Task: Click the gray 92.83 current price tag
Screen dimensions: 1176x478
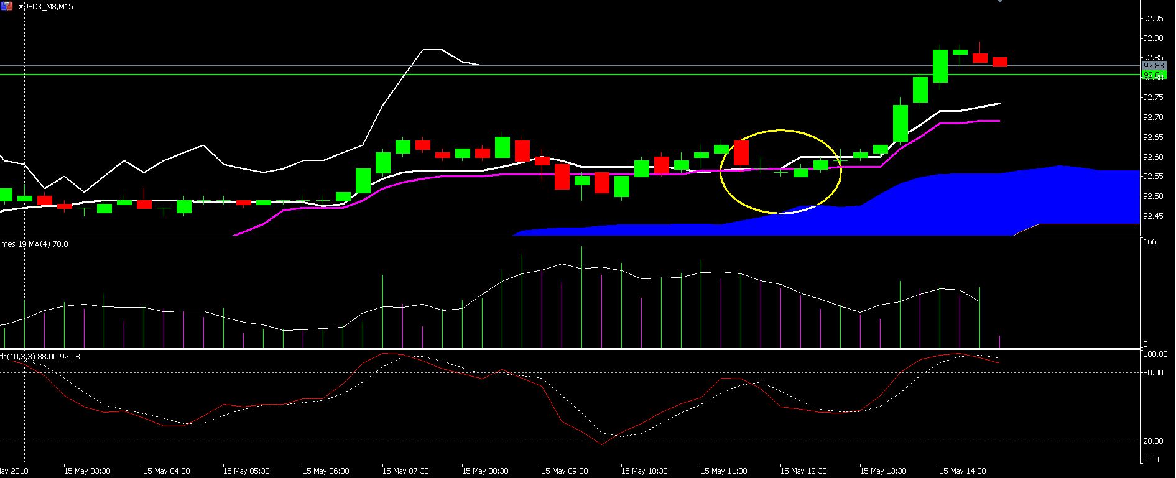Action: tap(1153, 65)
